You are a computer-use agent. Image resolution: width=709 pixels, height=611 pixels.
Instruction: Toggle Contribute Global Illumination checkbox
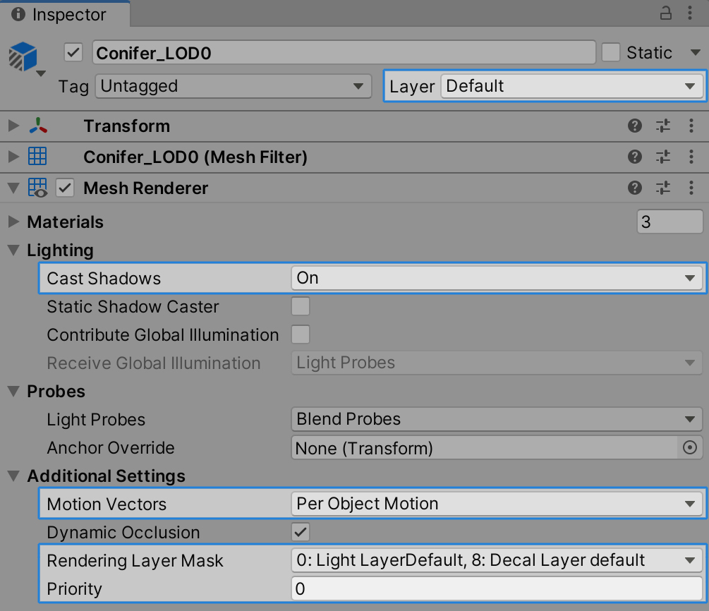301,334
